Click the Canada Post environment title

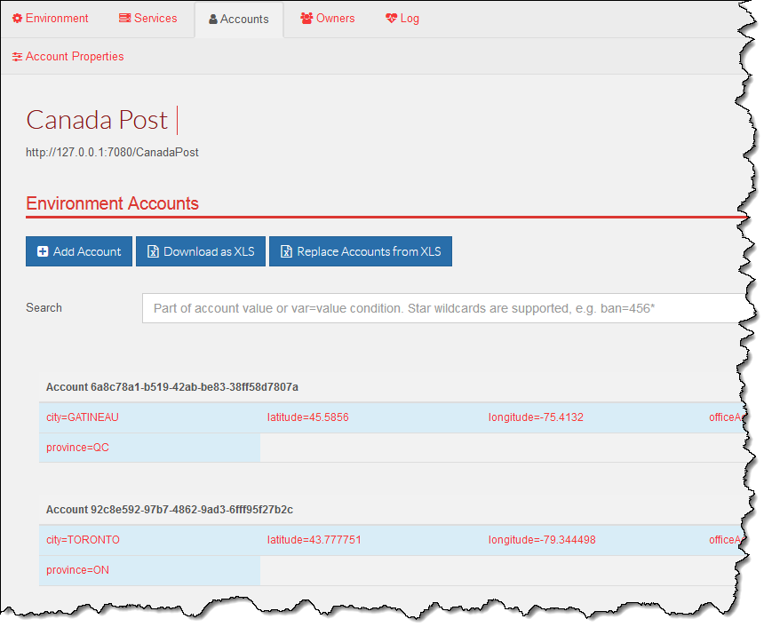coord(97,120)
